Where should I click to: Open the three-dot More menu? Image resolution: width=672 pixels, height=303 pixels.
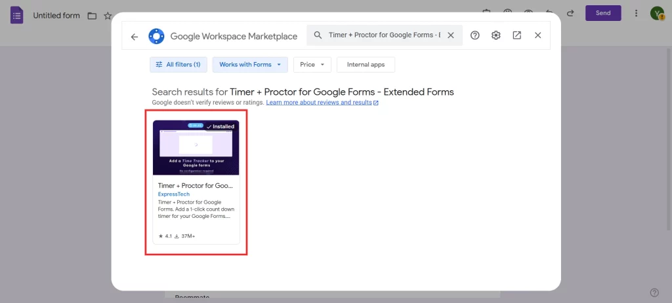coord(636,13)
